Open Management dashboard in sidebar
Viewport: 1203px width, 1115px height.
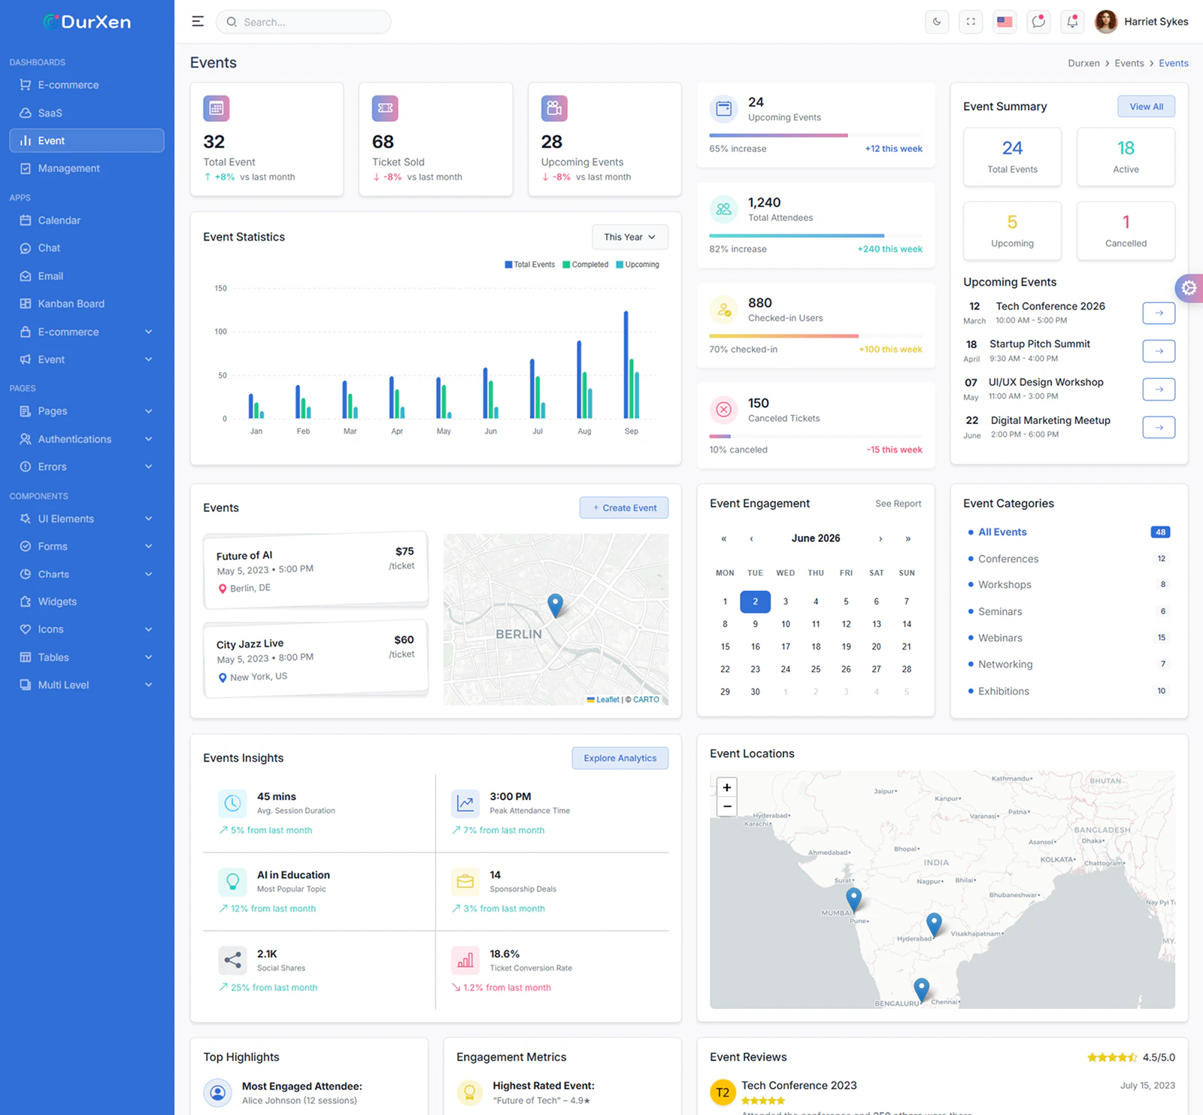[x=86, y=168]
